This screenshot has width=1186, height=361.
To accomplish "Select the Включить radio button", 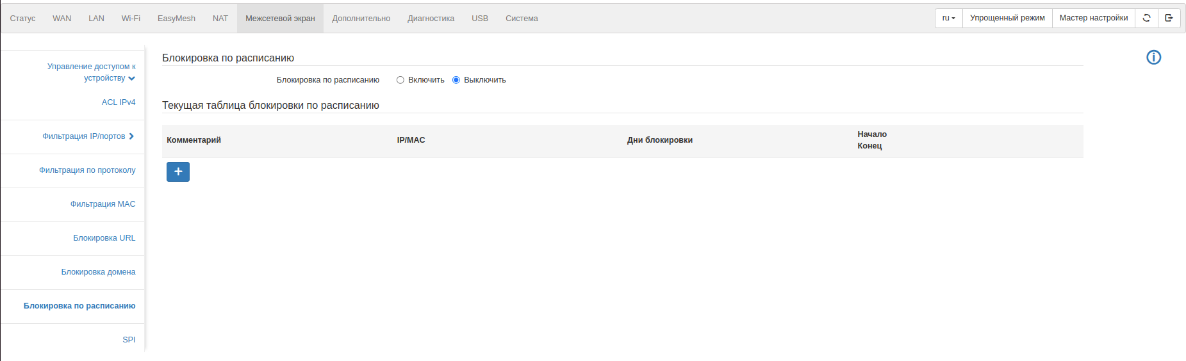I will [x=400, y=80].
